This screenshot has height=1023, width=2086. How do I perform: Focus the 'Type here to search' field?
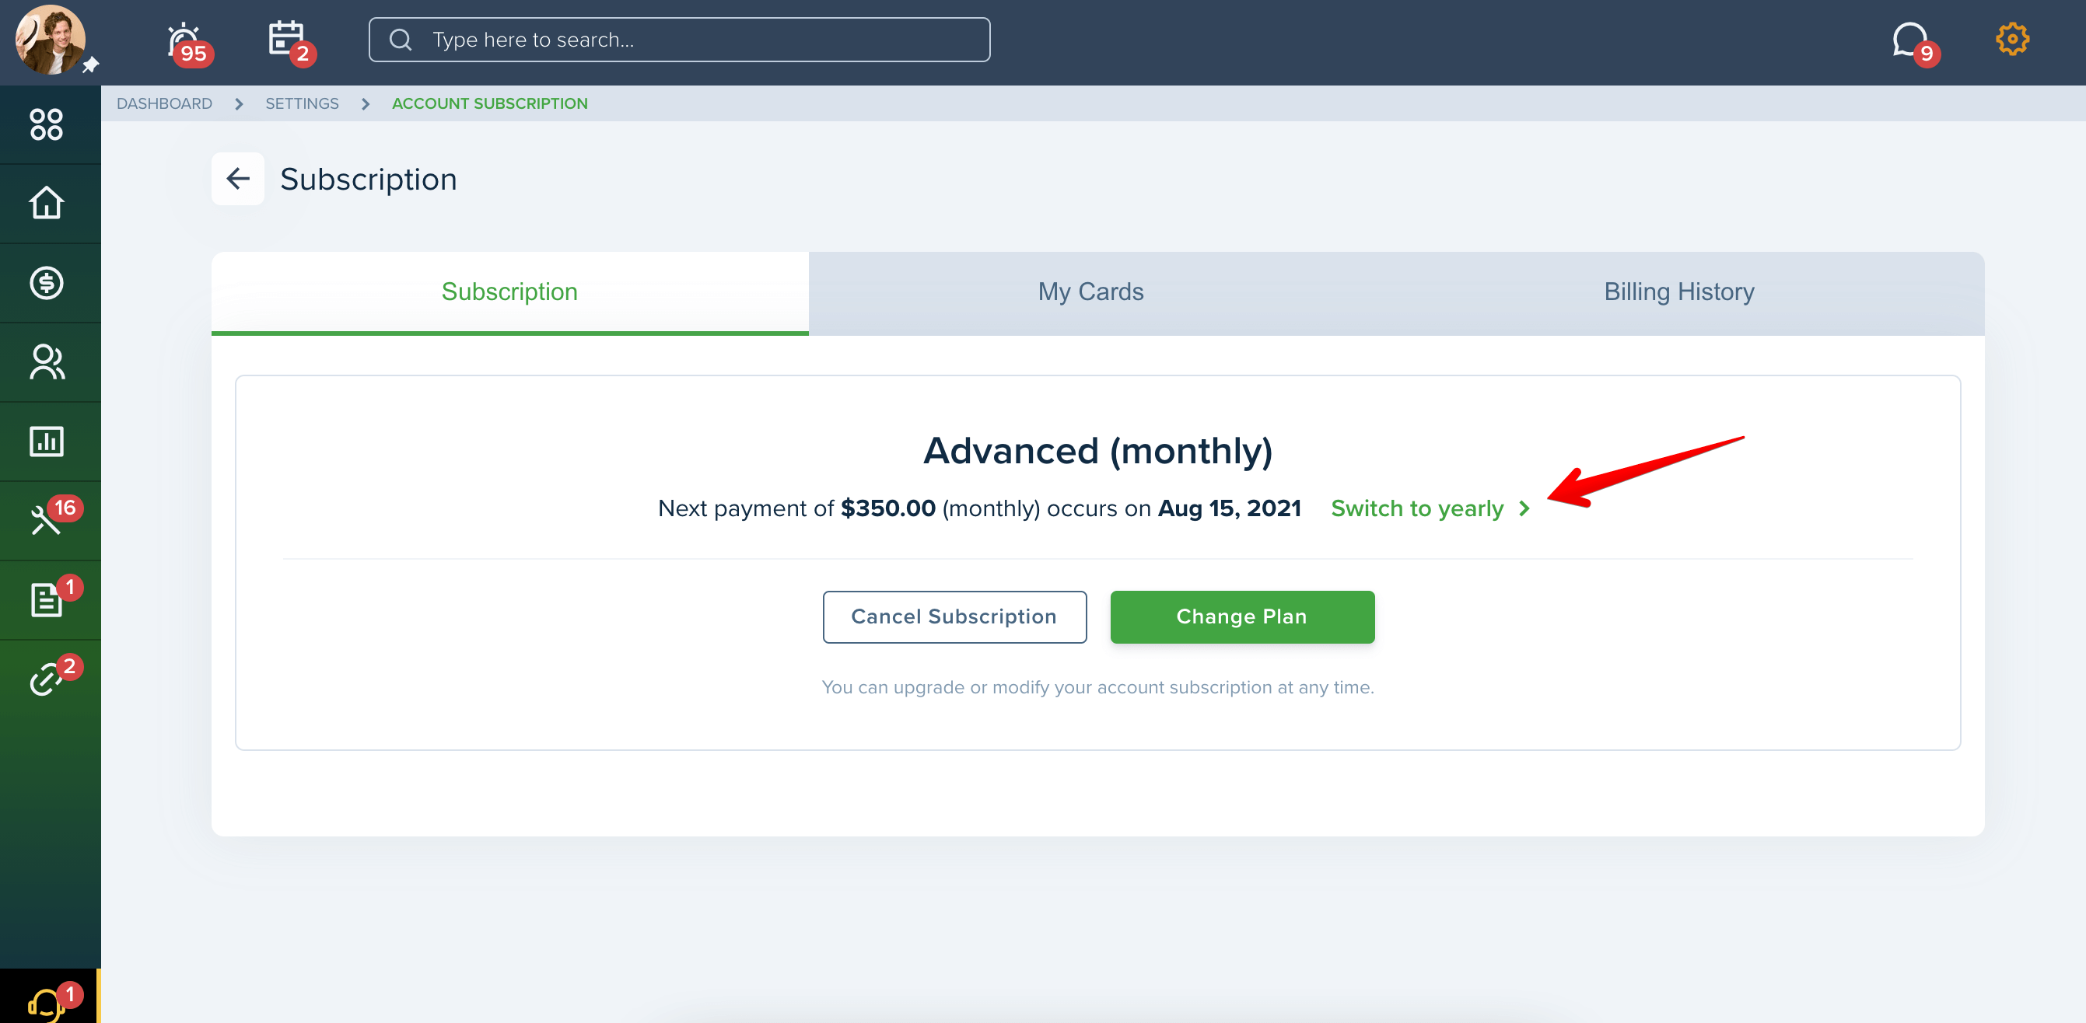(678, 40)
